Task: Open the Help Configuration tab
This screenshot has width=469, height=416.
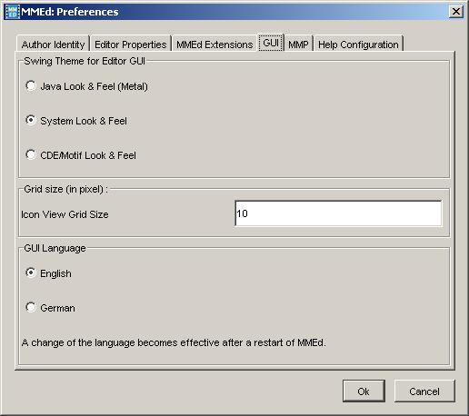Action: coord(358,45)
